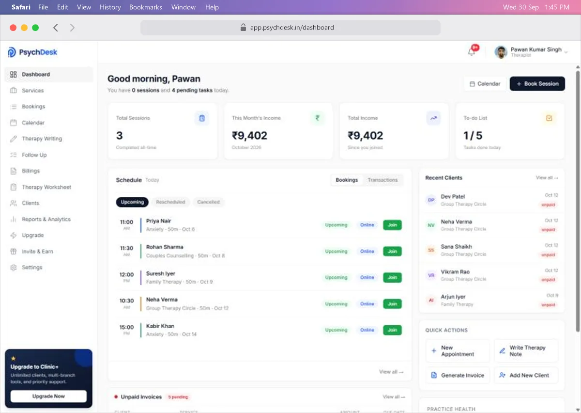This screenshot has width=581, height=413.
Task: Click the Calendar button in the header
Action: (x=485, y=84)
